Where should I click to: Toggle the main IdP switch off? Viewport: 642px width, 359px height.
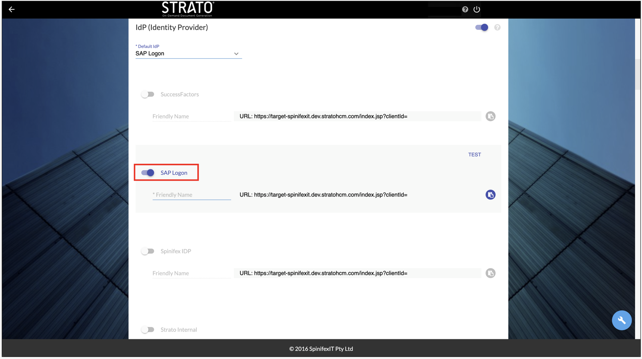point(481,27)
